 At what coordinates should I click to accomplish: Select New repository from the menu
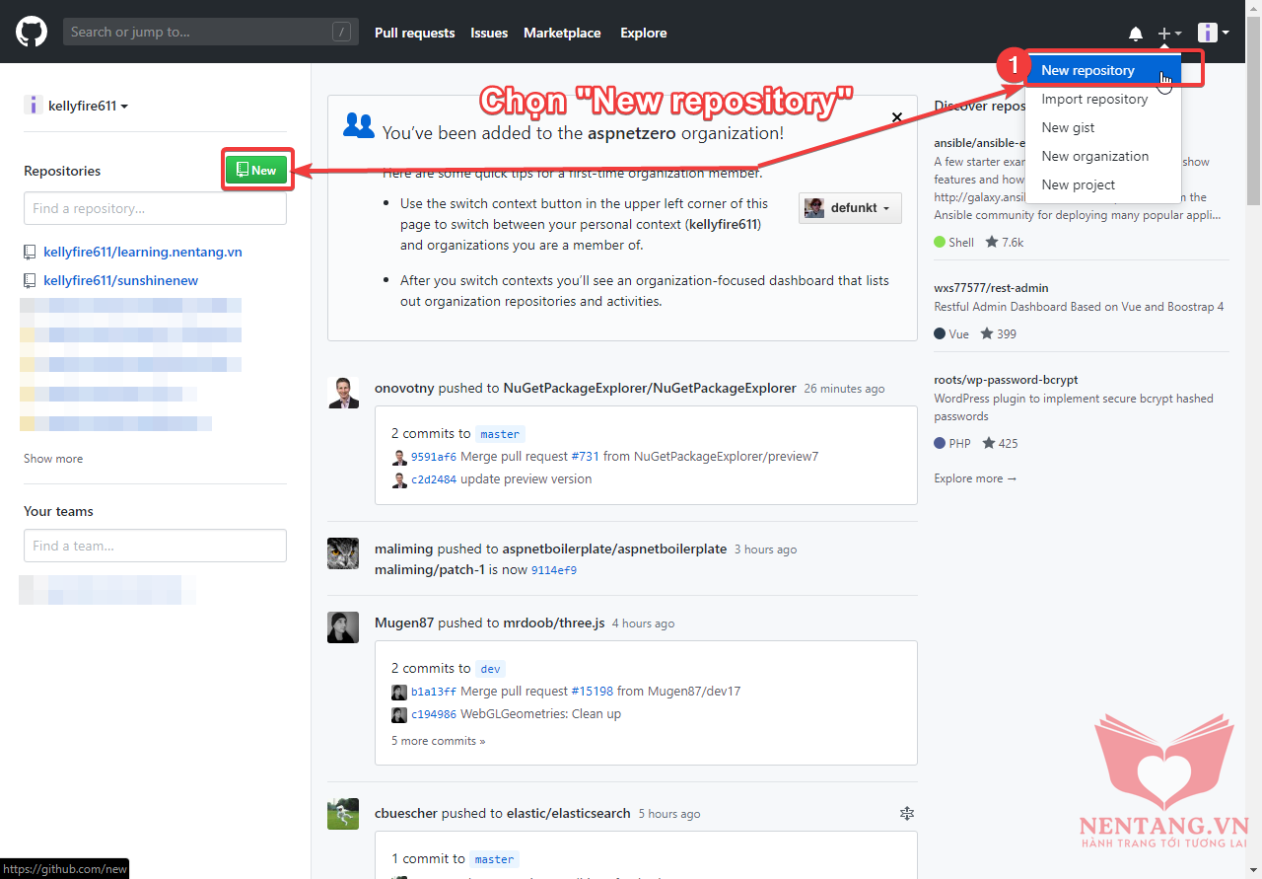point(1087,70)
